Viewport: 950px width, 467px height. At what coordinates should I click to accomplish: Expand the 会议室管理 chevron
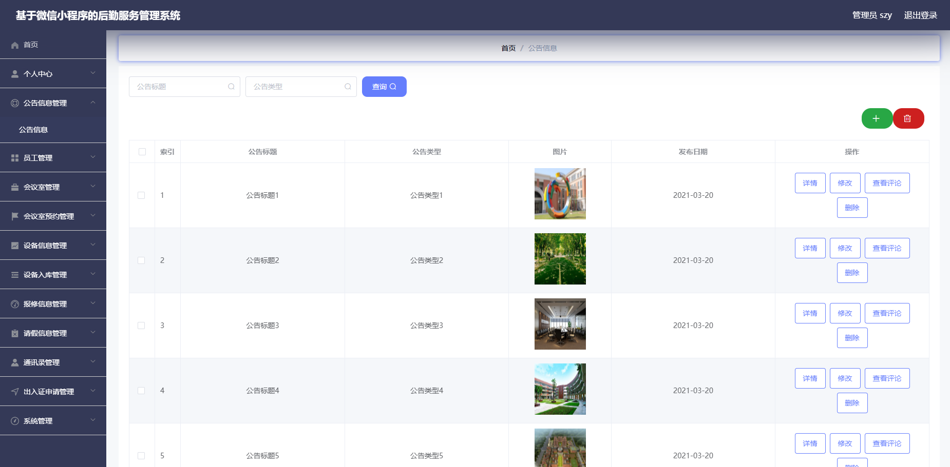click(93, 187)
